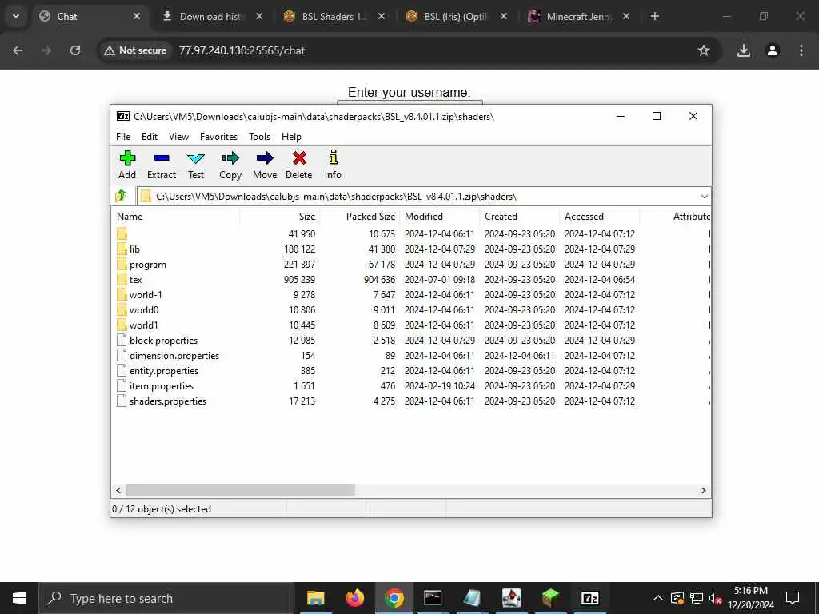Select the entity.properties file name

click(164, 371)
